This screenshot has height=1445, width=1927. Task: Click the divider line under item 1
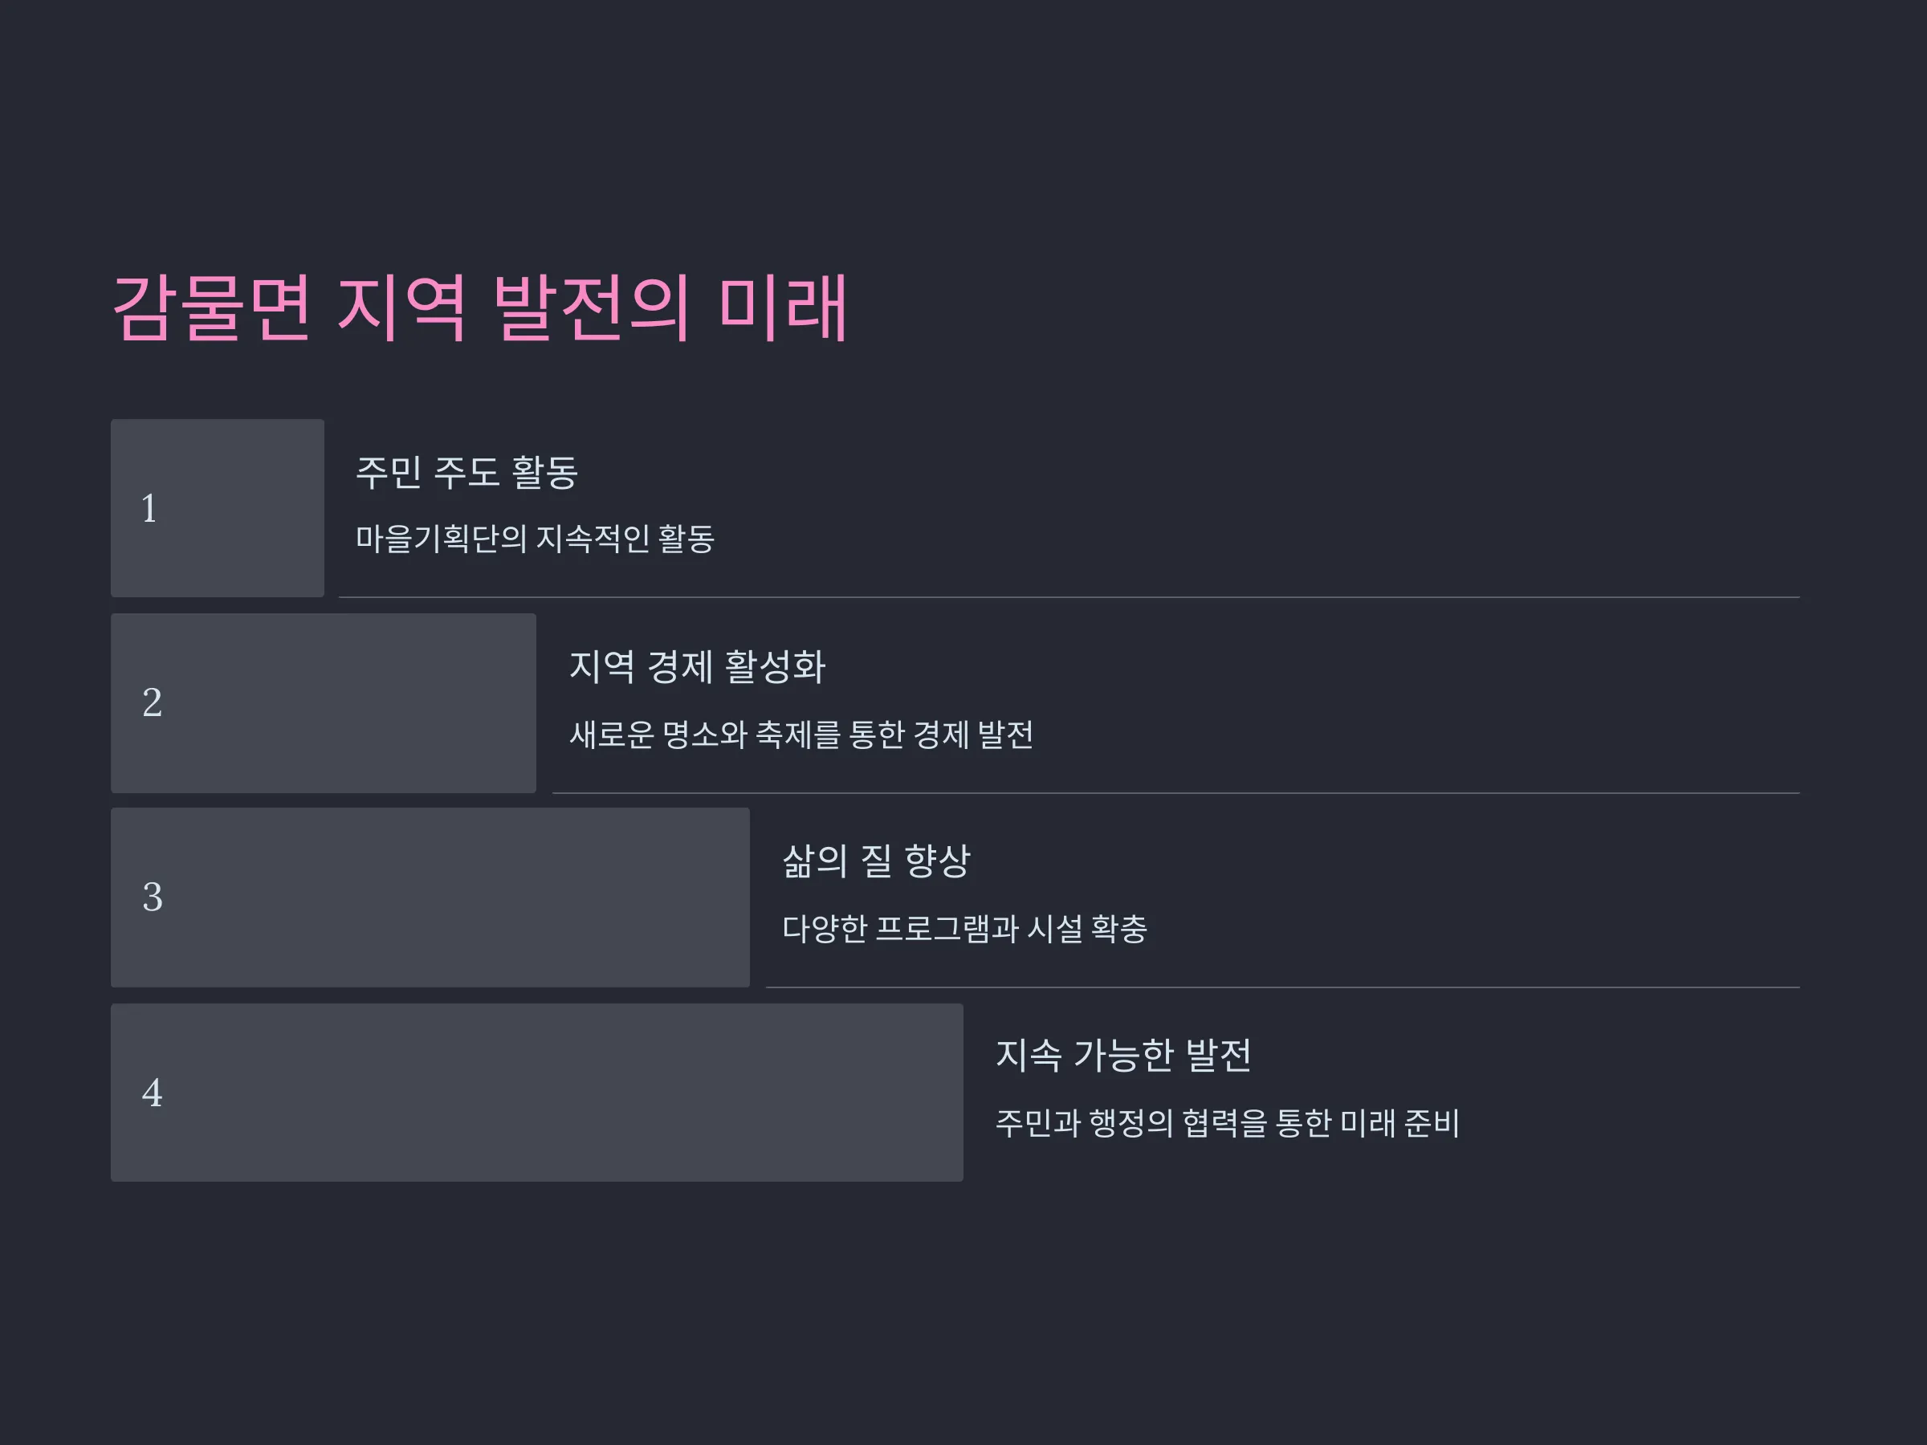point(1069,597)
